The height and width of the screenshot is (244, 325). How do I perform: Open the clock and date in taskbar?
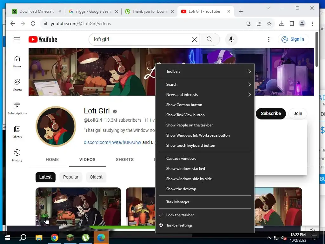[298, 238]
